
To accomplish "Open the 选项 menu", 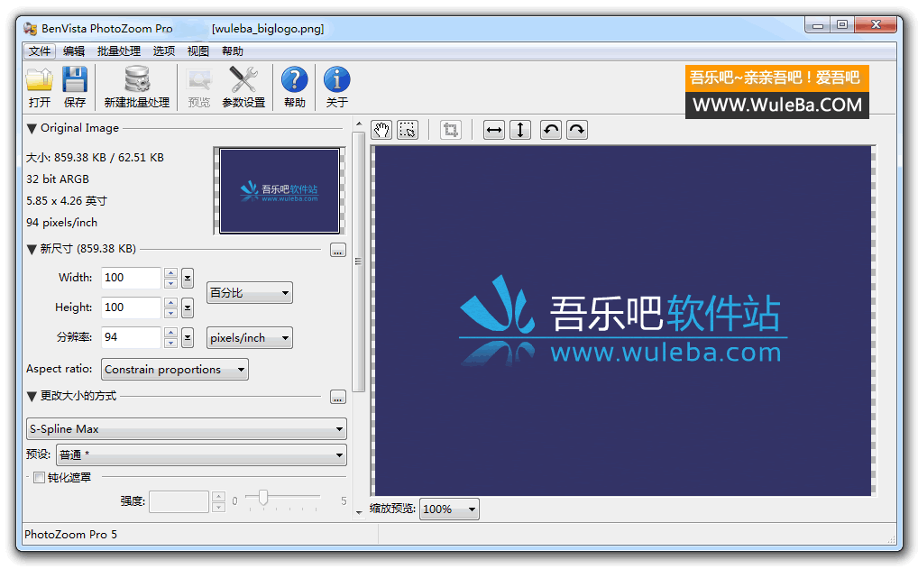I will click(x=164, y=50).
